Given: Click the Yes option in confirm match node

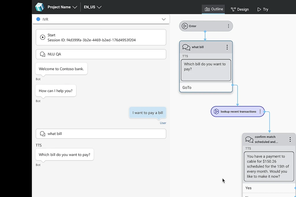Looking at the screenshot, I should click(269, 188).
